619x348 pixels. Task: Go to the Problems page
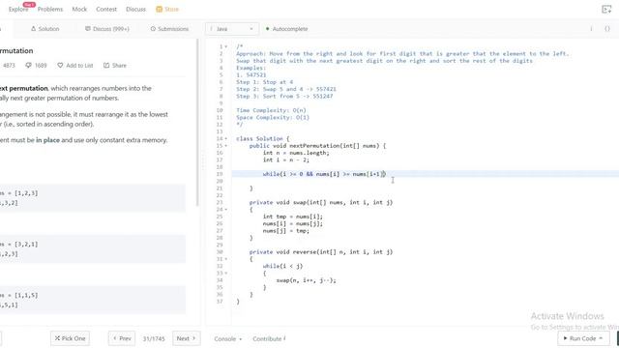[x=50, y=9]
